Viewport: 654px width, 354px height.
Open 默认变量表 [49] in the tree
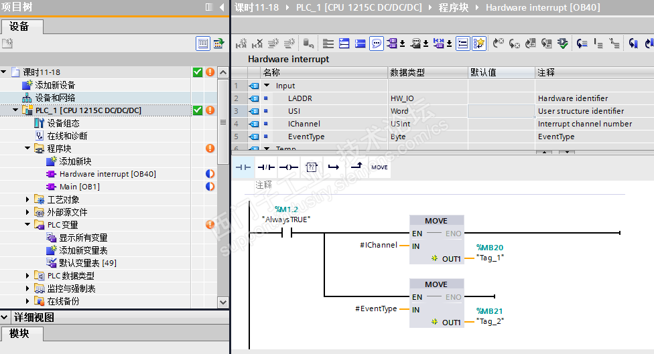coord(88,263)
